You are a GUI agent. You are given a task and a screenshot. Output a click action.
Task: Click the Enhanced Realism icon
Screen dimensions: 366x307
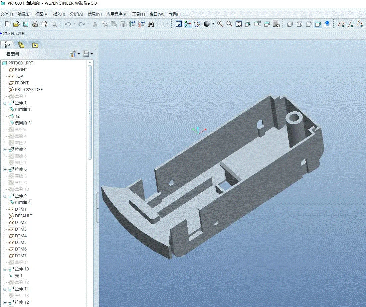(x=327, y=24)
